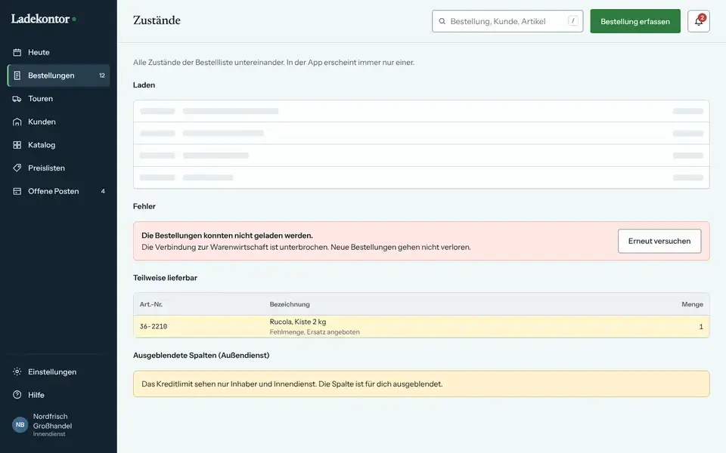This screenshot has height=453, width=726.
Task: Click the Einstellungen gear icon
Action: point(17,371)
